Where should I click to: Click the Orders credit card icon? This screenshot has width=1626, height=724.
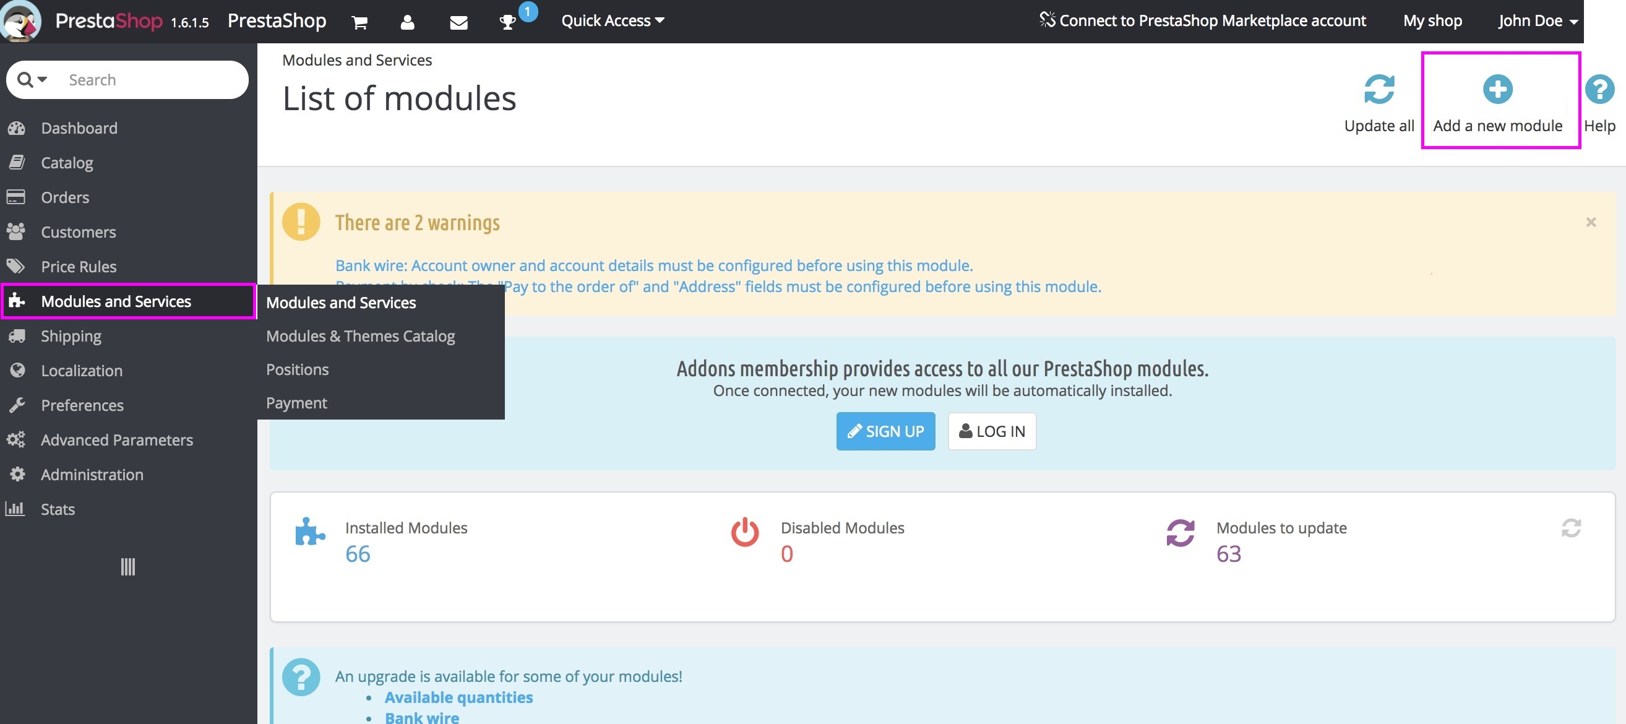coord(16,197)
